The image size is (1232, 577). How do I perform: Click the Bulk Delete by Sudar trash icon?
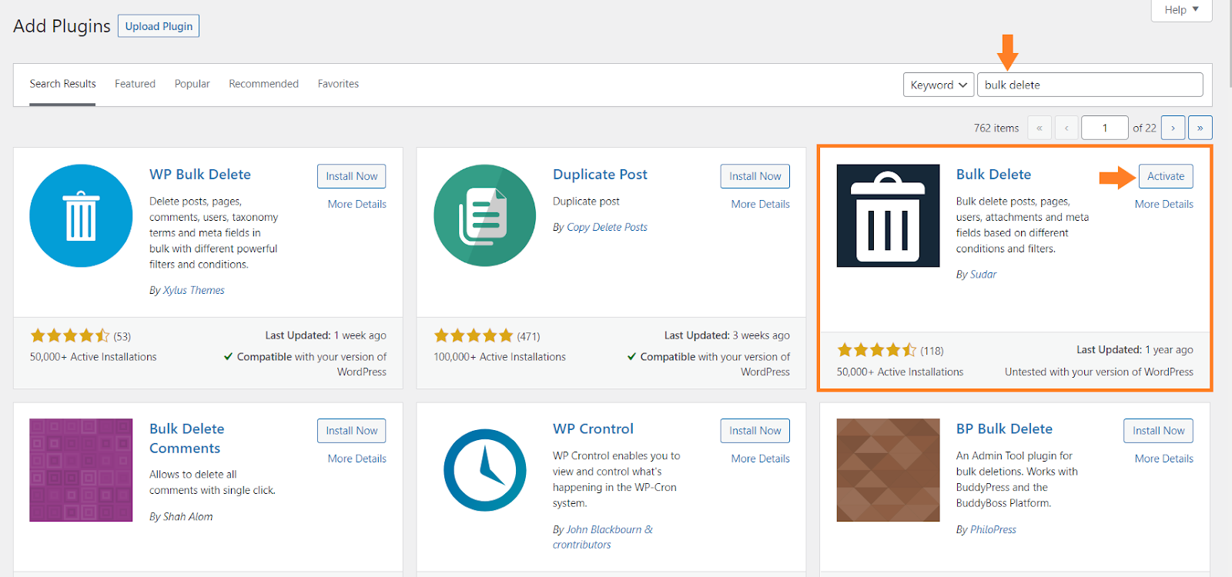(x=888, y=215)
